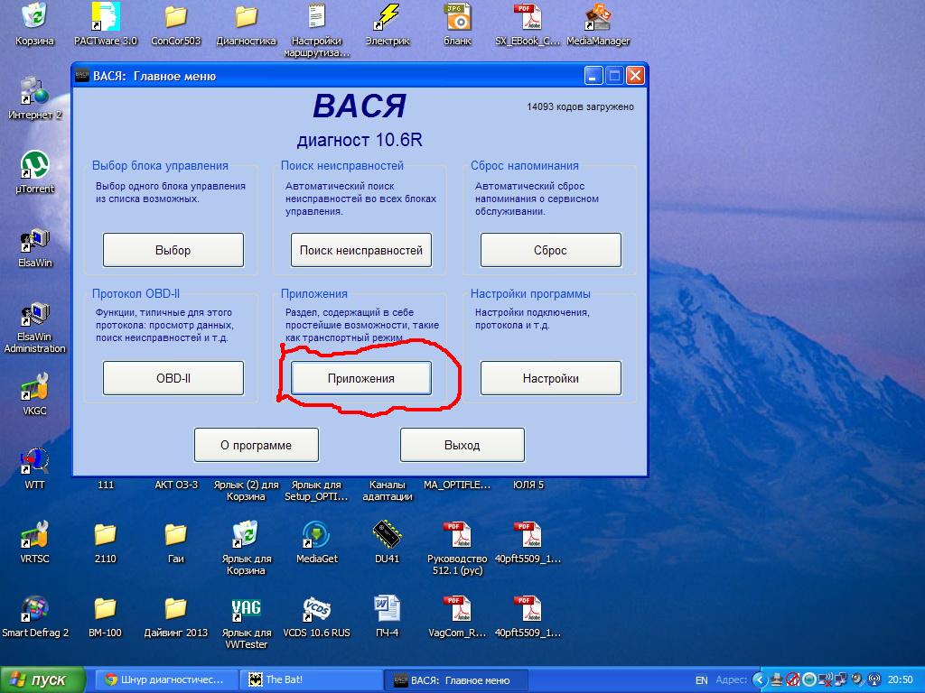Open the Приложения section button

point(361,378)
